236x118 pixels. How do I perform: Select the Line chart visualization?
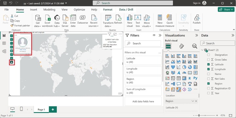[167, 62]
